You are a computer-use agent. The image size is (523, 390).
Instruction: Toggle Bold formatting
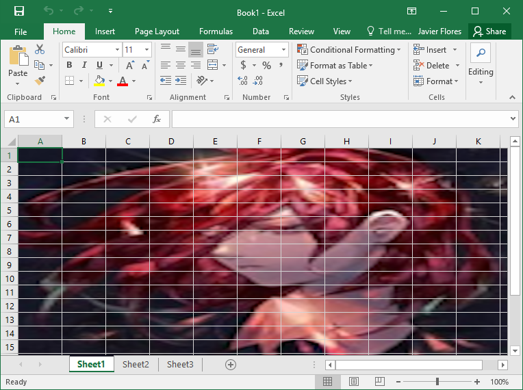[x=69, y=65]
